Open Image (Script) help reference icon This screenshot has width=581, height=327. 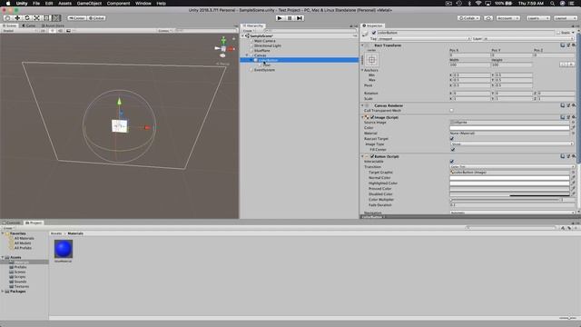563,117
